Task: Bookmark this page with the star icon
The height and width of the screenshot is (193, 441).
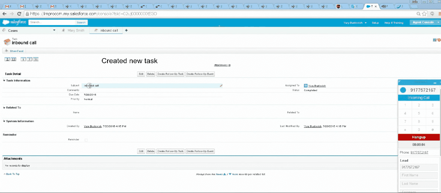Action: [x=424, y=14]
